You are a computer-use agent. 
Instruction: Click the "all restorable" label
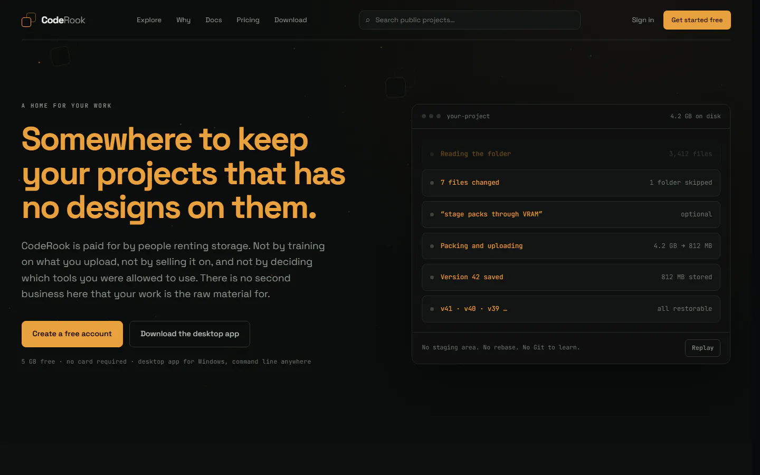click(685, 309)
